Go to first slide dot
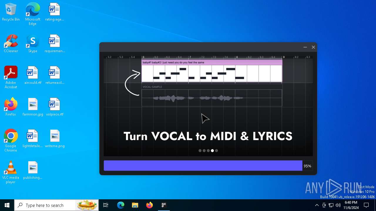The width and height of the screenshot is (376, 211). tap(200, 151)
